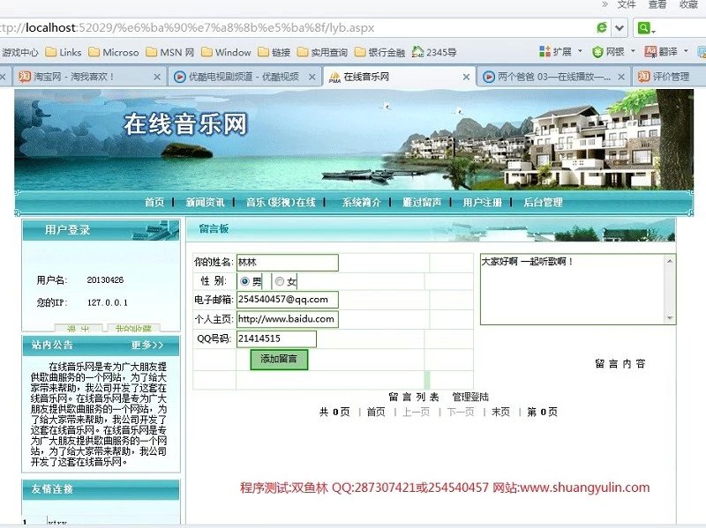Open 更多>> in 站内公告
Viewport: 706px width, 528px height.
(x=147, y=345)
